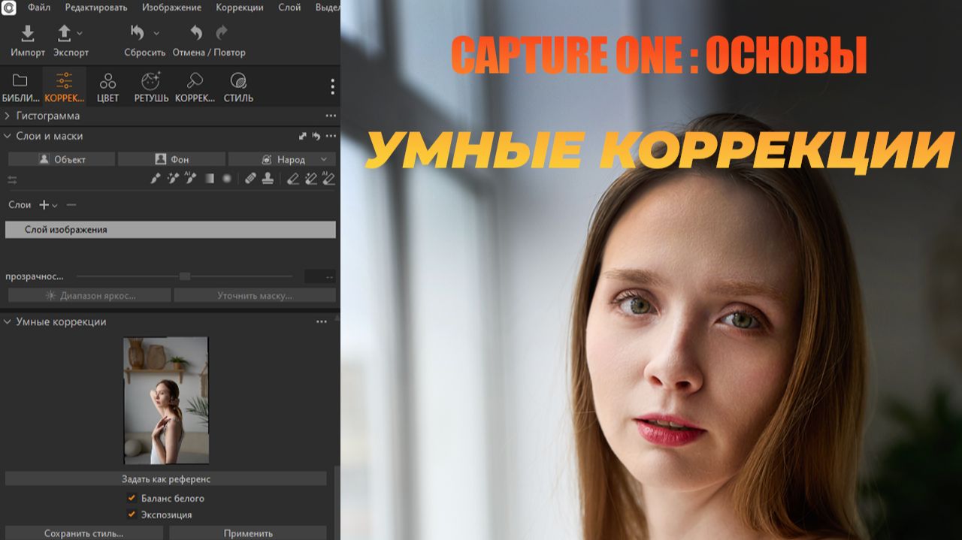Click the opacity value field
Viewport: 962px width, 540px height.
pyautogui.click(x=320, y=276)
